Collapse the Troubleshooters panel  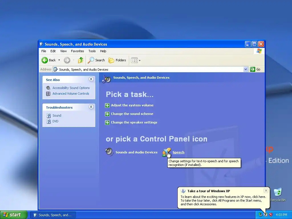click(91, 107)
